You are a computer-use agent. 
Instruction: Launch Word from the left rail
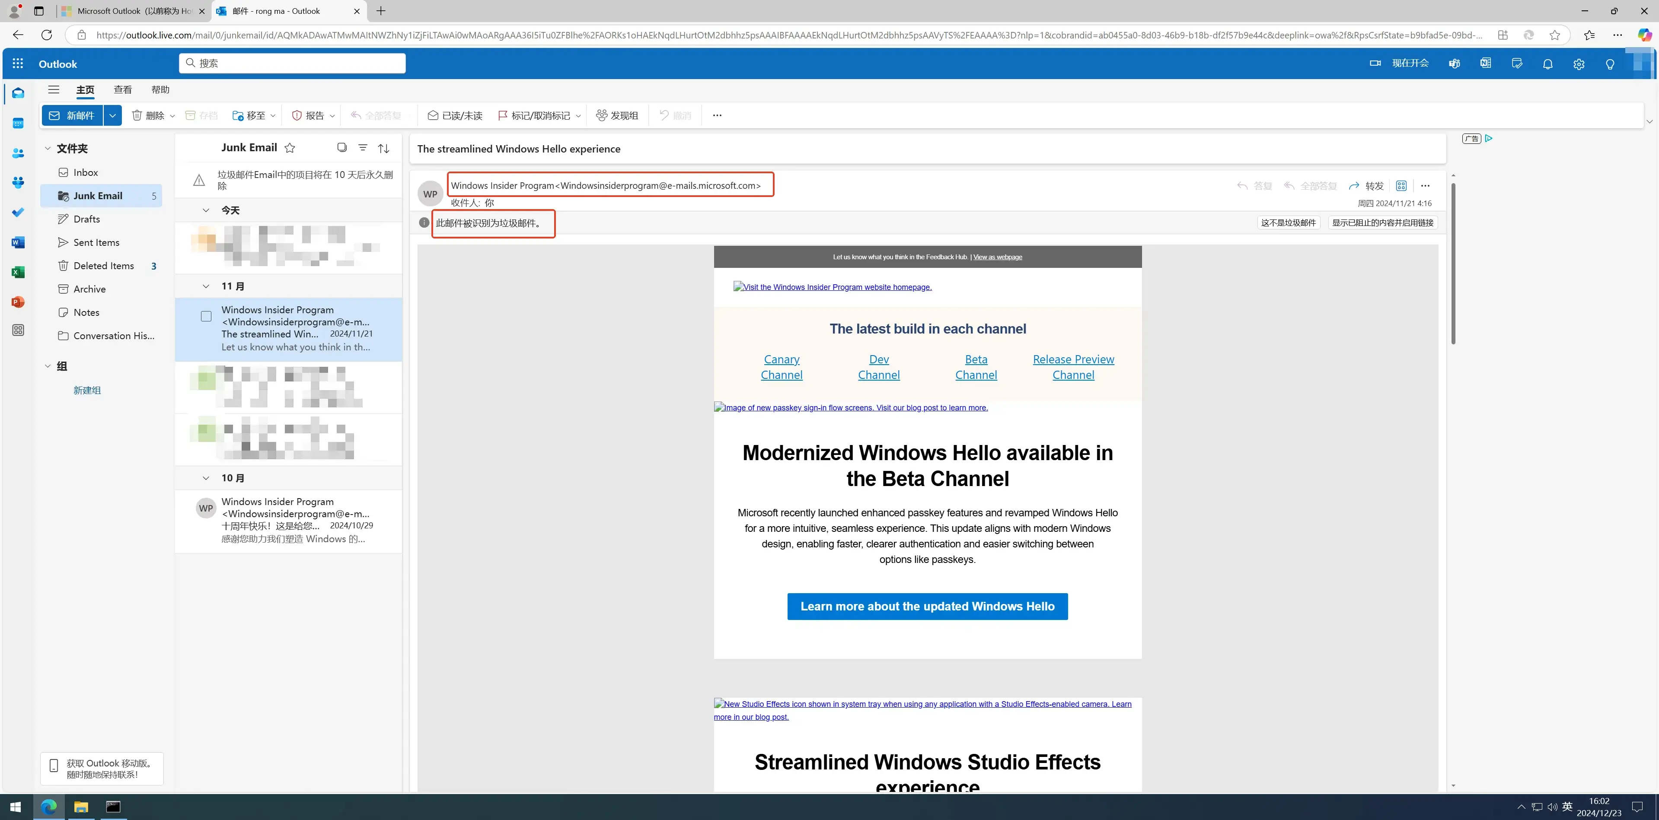(x=18, y=243)
